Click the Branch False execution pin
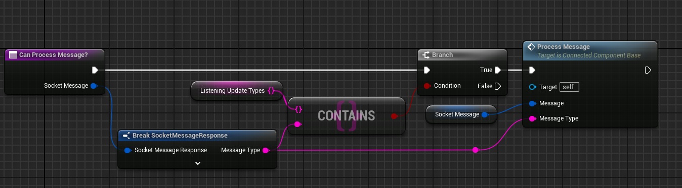 pyautogui.click(x=498, y=86)
